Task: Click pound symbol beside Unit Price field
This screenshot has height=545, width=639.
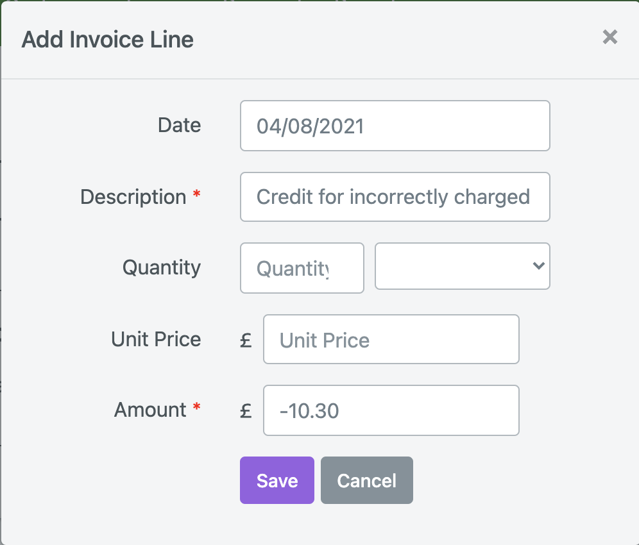Action: pos(246,340)
